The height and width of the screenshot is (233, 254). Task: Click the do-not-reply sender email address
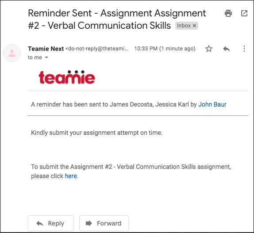click(97, 49)
